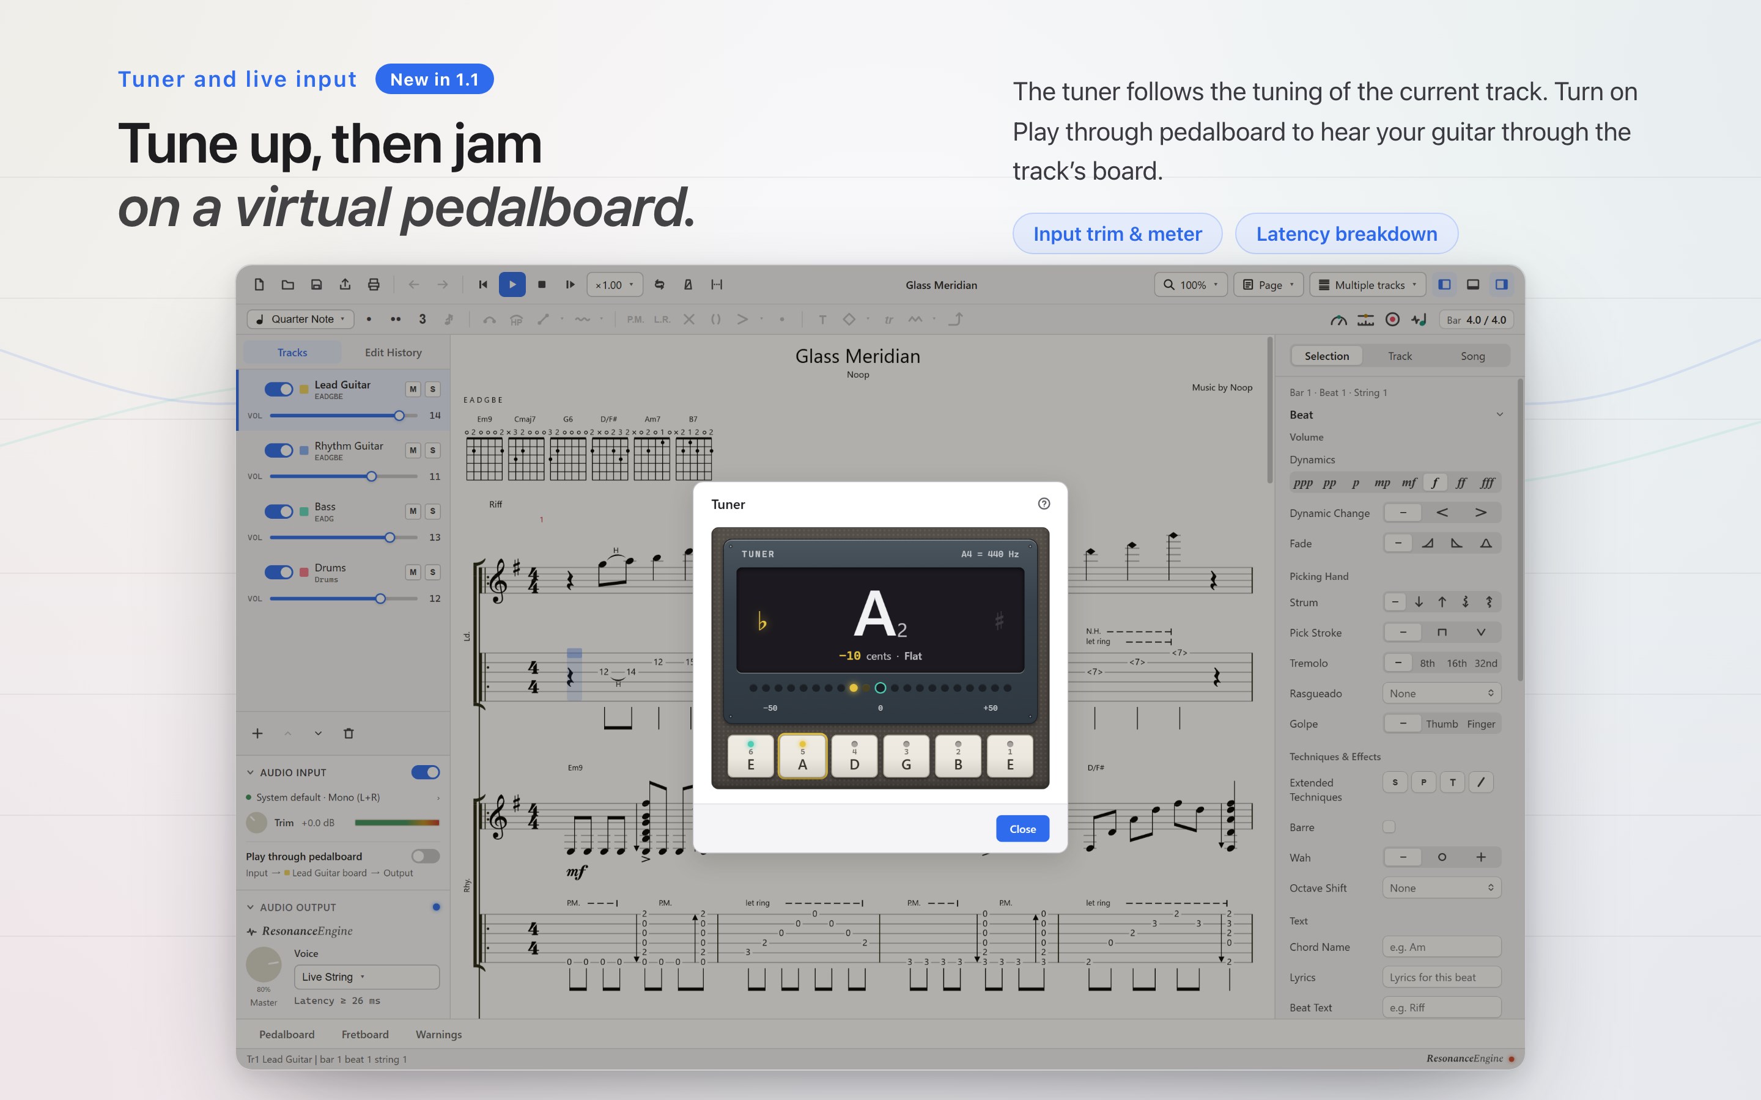Open Tuner help question-mark icon
Screen dimensions: 1761x1100
click(1044, 504)
